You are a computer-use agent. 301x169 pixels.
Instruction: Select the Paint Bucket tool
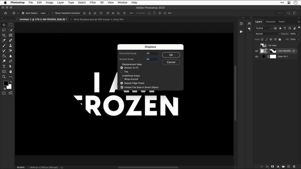click(x=4, y=56)
